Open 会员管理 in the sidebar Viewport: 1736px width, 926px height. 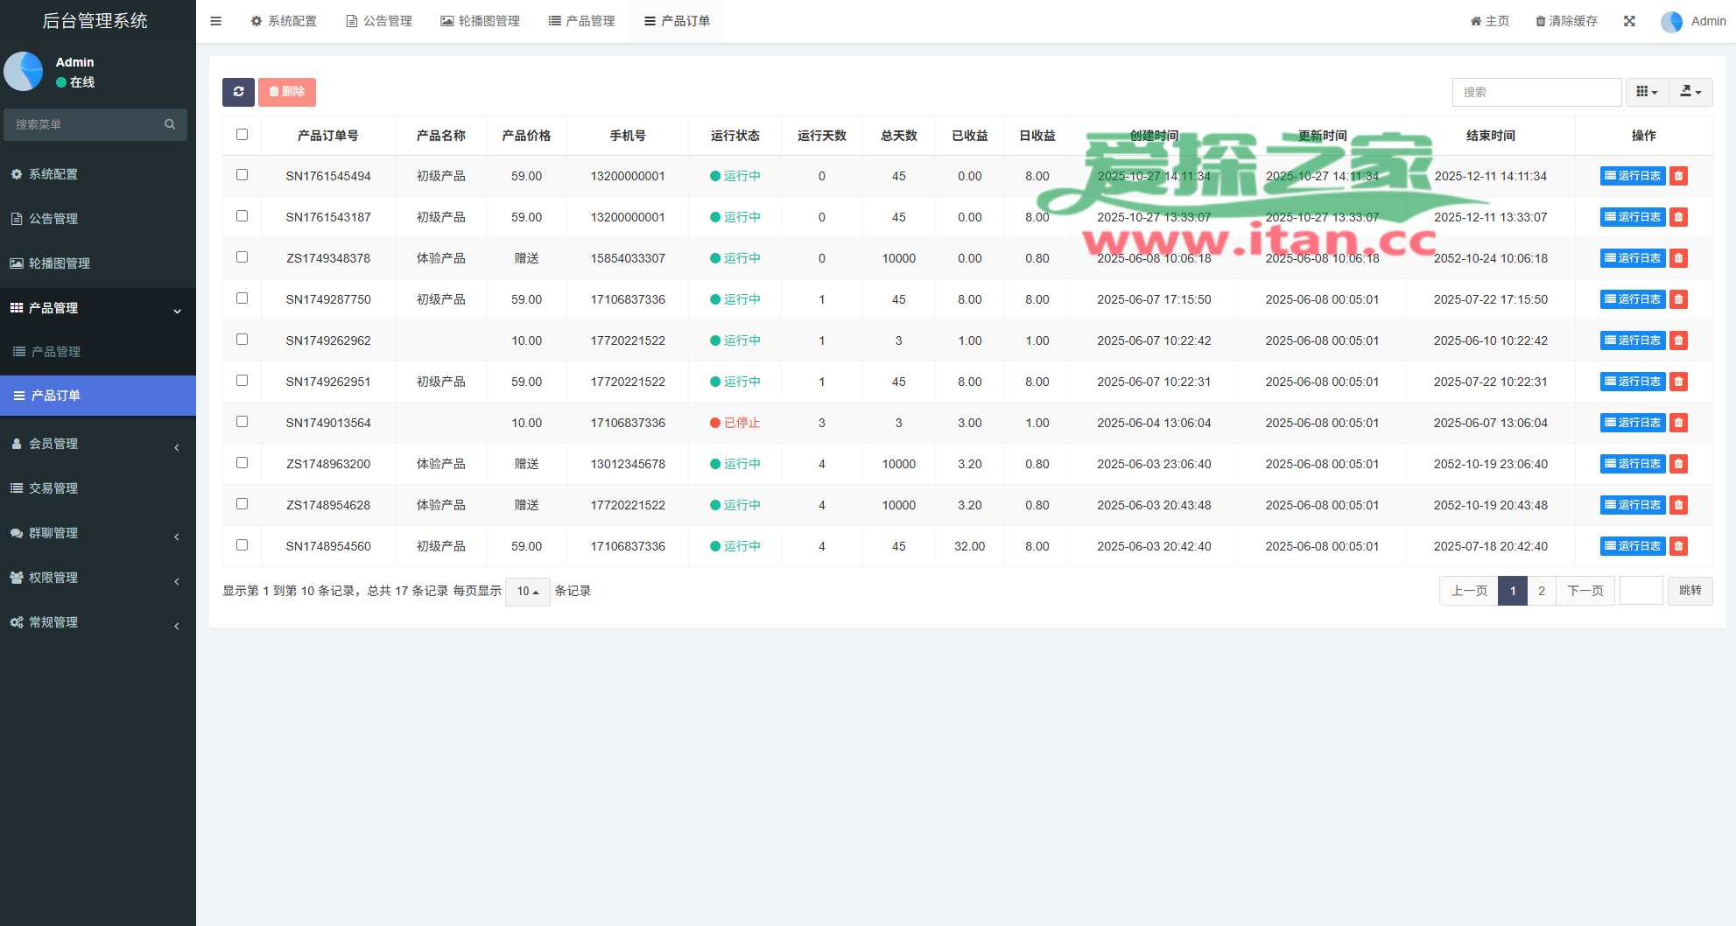coord(54,444)
